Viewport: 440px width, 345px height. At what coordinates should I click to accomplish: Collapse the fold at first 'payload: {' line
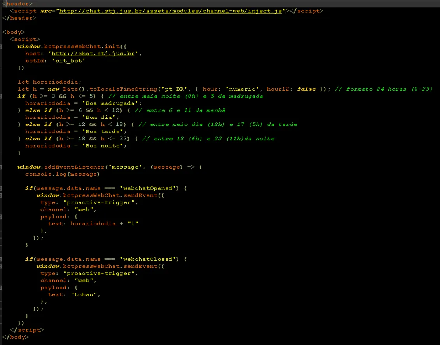(x=1, y=217)
